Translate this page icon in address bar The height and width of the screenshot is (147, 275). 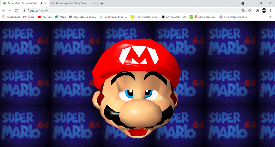pos(243,10)
